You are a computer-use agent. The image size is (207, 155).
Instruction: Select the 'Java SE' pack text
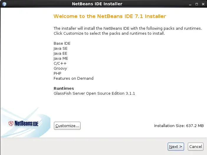tap(60, 49)
